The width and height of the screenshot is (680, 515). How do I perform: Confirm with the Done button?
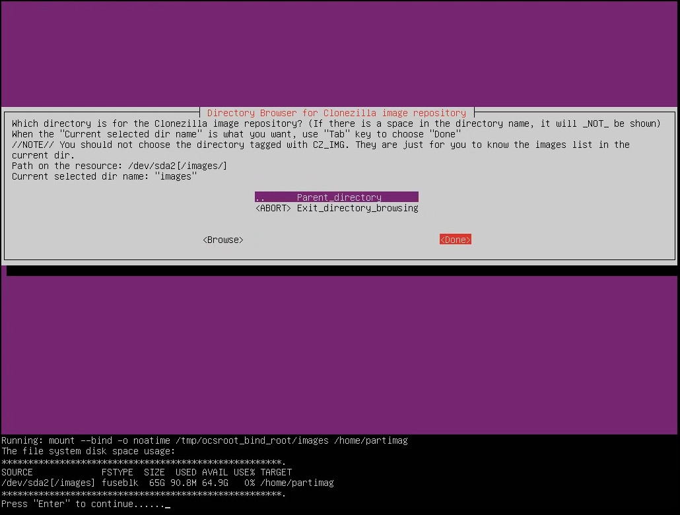pos(455,240)
